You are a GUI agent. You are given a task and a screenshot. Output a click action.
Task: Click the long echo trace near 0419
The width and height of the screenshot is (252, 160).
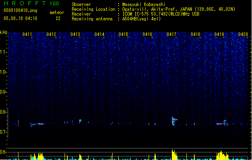pyautogui.click(x=222, y=123)
